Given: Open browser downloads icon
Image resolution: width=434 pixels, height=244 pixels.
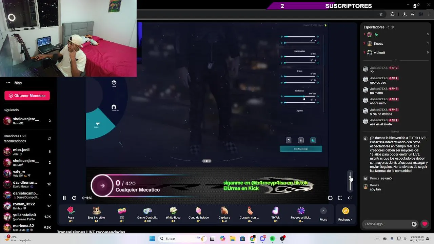Looking at the screenshot, I should (405, 14).
